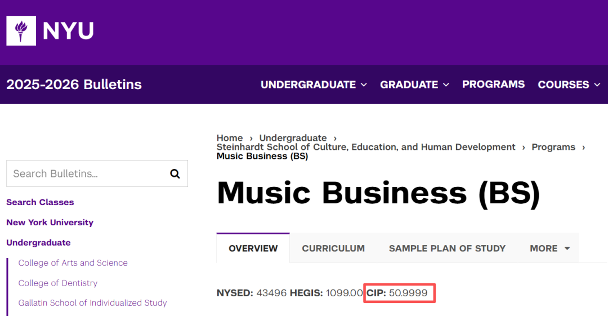Focus the Search Bulletins input field

[87, 173]
